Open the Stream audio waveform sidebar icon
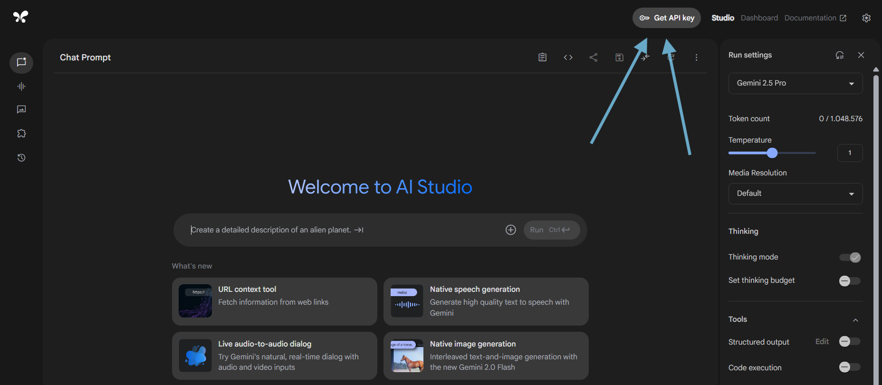Image resolution: width=882 pixels, height=385 pixels. 21,87
